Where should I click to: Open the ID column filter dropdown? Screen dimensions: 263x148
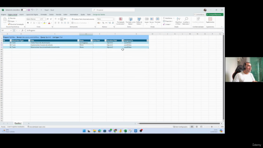[x=11, y=40]
